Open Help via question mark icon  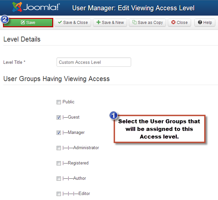coord(200,22)
